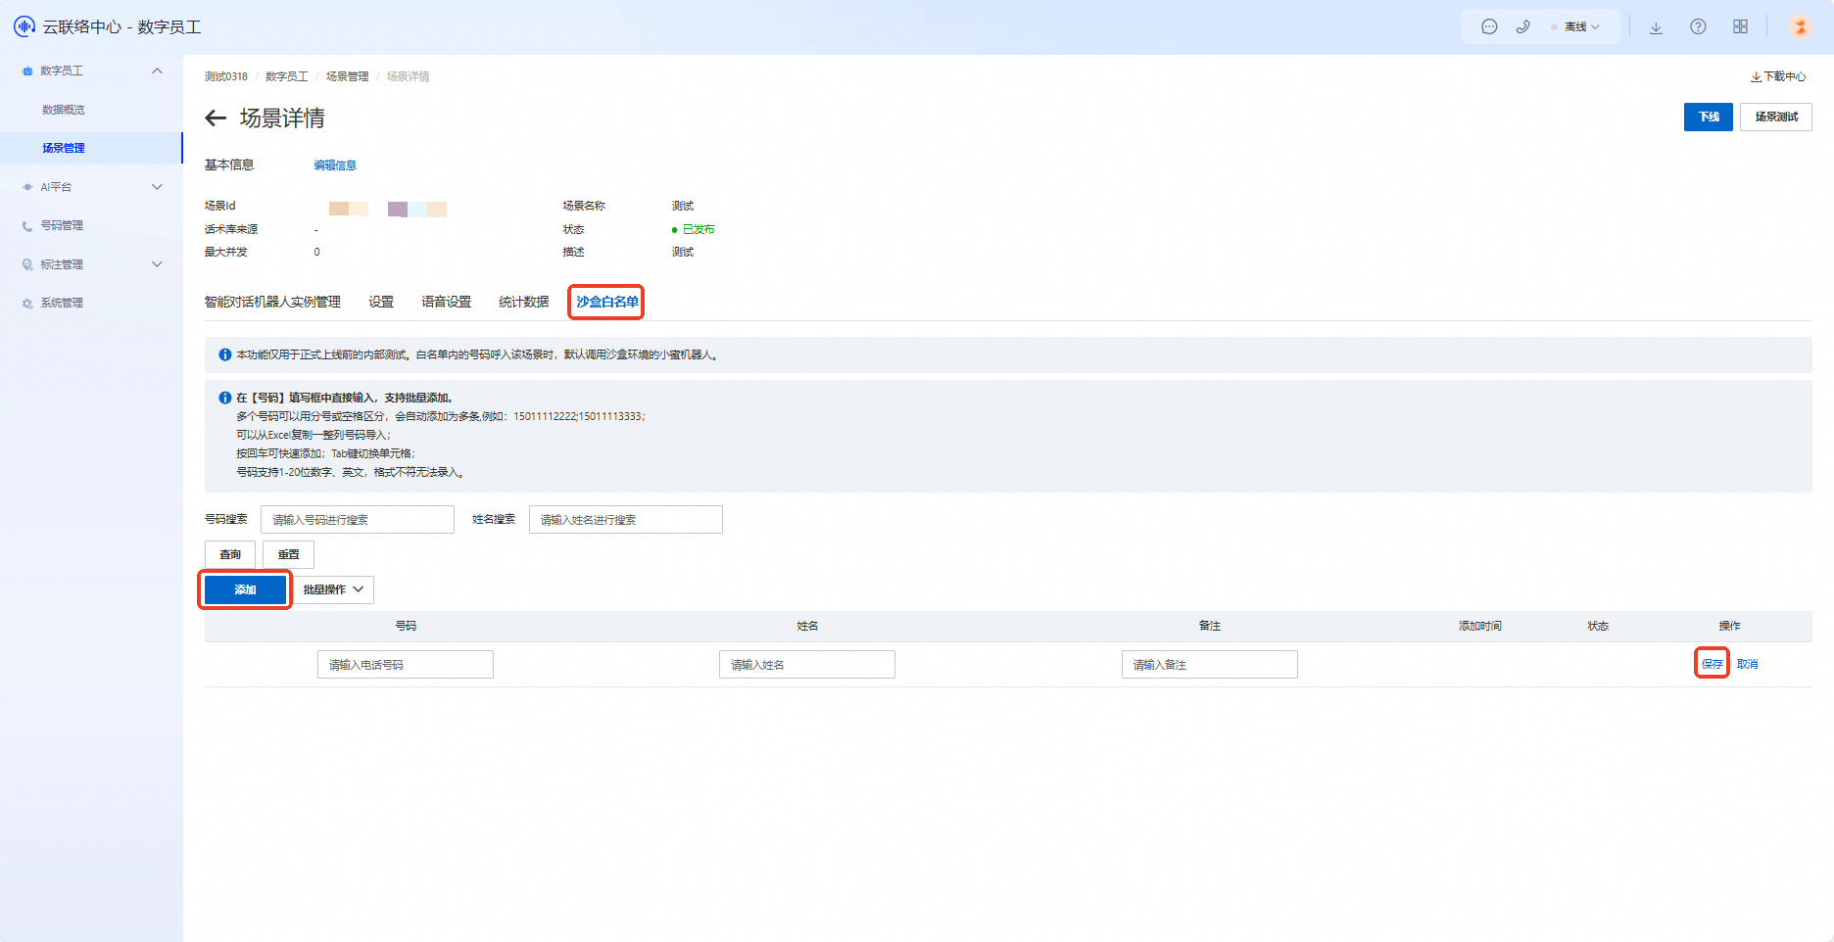The width and height of the screenshot is (1834, 942).
Task: Click the 场景名称 label
Action: 584,206
